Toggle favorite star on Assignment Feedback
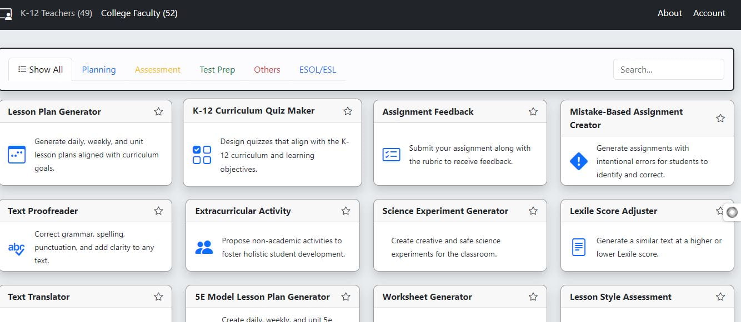The height and width of the screenshot is (322, 741). point(533,112)
